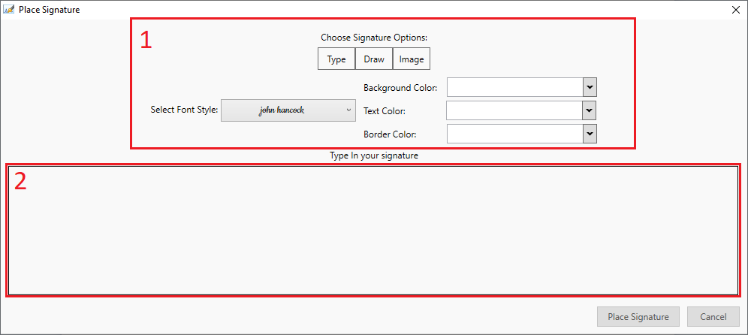Expand the Text Color dropdown arrow
Viewport: 748px width, 335px height.
pyautogui.click(x=590, y=110)
